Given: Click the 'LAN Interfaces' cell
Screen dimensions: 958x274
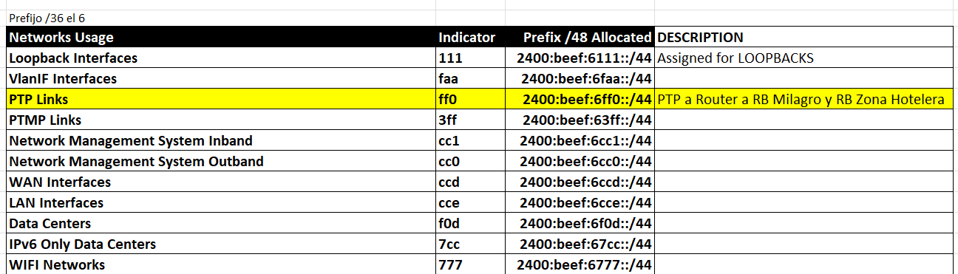Looking at the screenshot, I should pos(221,202).
